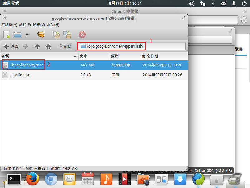The height and width of the screenshot is (188, 250).
Task: Open System Settings switchboard from the dock
Action: click(x=162, y=180)
